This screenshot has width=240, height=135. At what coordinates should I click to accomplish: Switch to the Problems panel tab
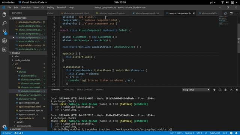pos(68,90)
